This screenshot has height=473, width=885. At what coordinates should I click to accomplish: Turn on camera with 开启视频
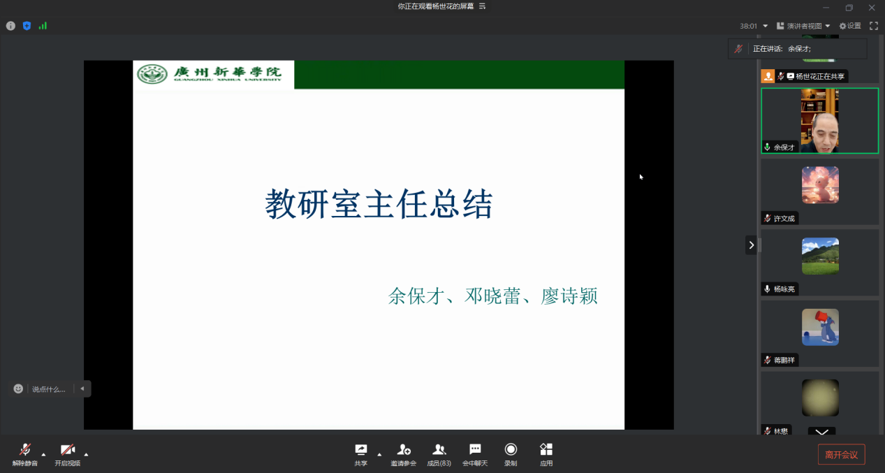click(67, 453)
